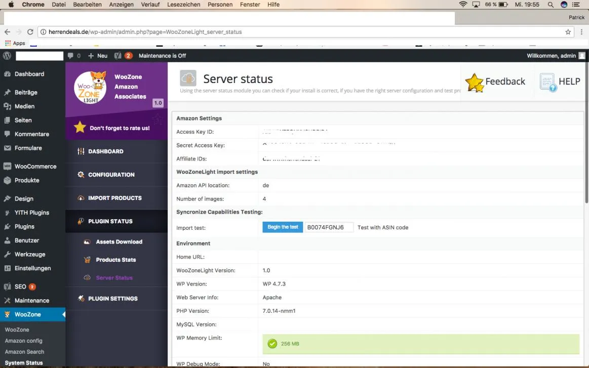
Task: Click the Wi-Fi status icon
Action: pos(463,5)
